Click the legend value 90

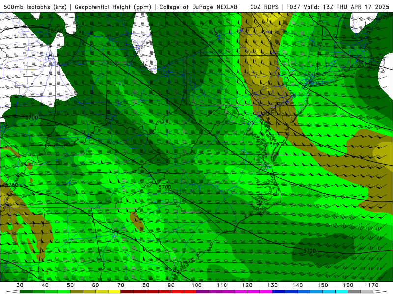(x=171, y=285)
